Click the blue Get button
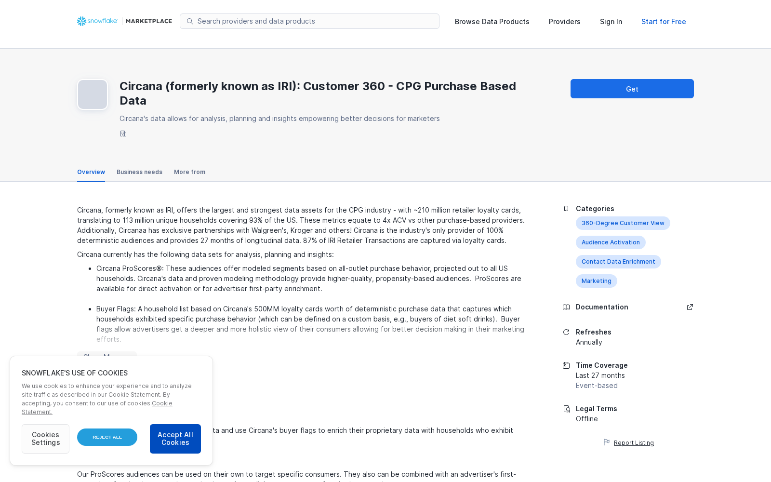This screenshot has width=771, height=482. coord(632,89)
